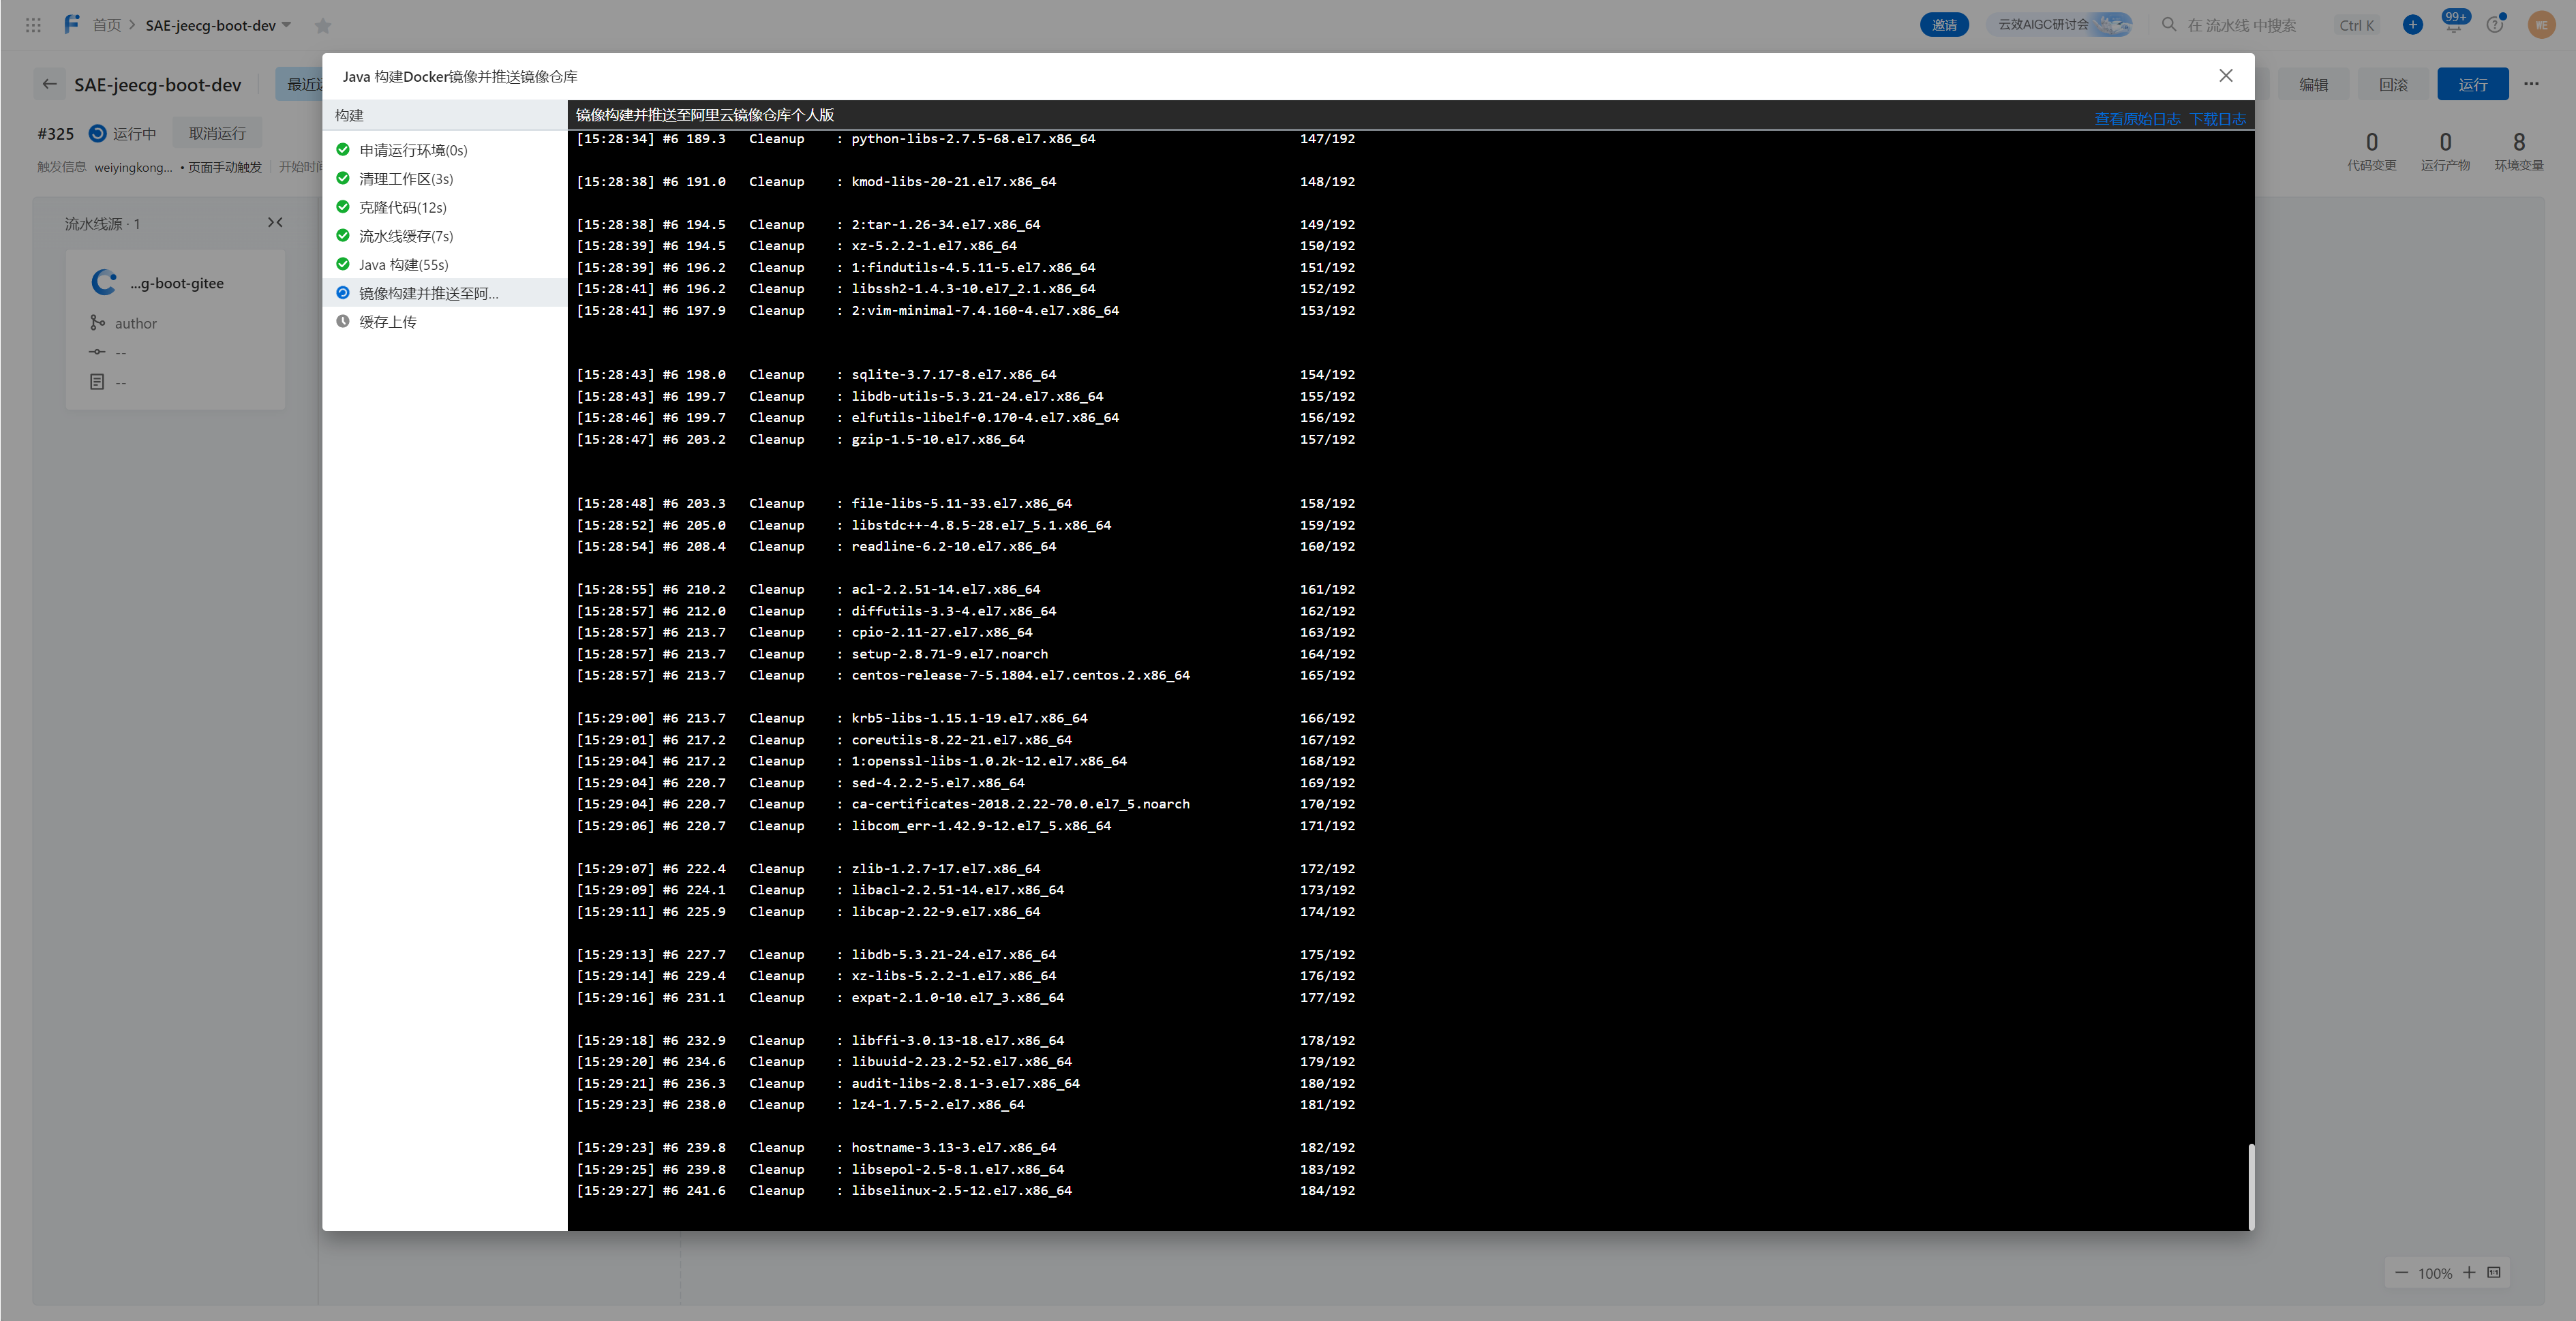Click the 8 环境变量 counter

[2518, 151]
